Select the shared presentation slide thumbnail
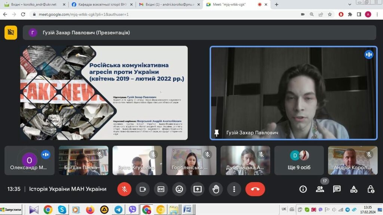The height and width of the screenshot is (215, 383). coord(104,93)
